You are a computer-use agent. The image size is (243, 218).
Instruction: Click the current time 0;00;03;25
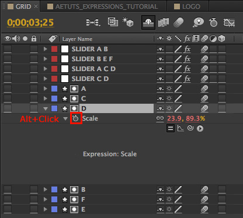coord(30,23)
